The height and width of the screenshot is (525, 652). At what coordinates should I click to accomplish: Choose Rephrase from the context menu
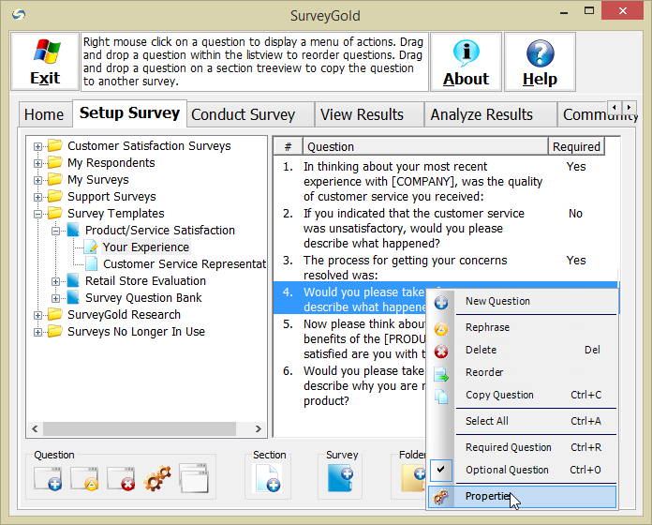click(x=523, y=327)
